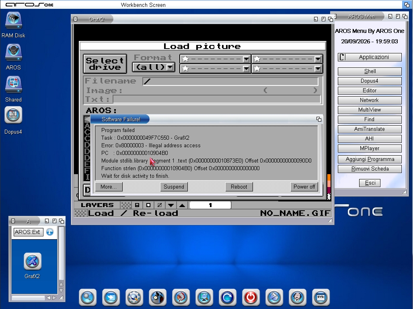This screenshot has width=413, height=309.
Task: Open Network from AROS Menu
Action: pyautogui.click(x=370, y=100)
